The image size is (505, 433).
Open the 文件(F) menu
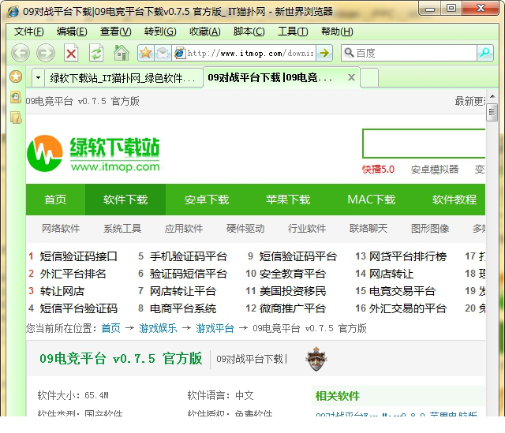click(28, 32)
